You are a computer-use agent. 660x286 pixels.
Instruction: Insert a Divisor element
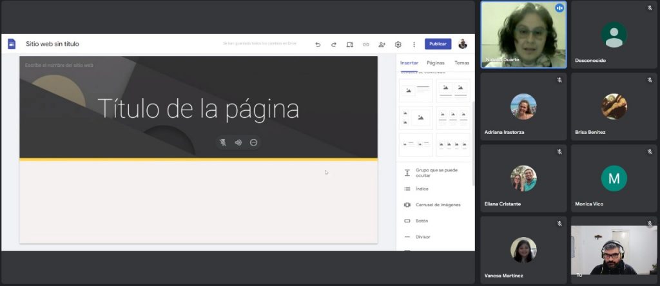pos(422,237)
